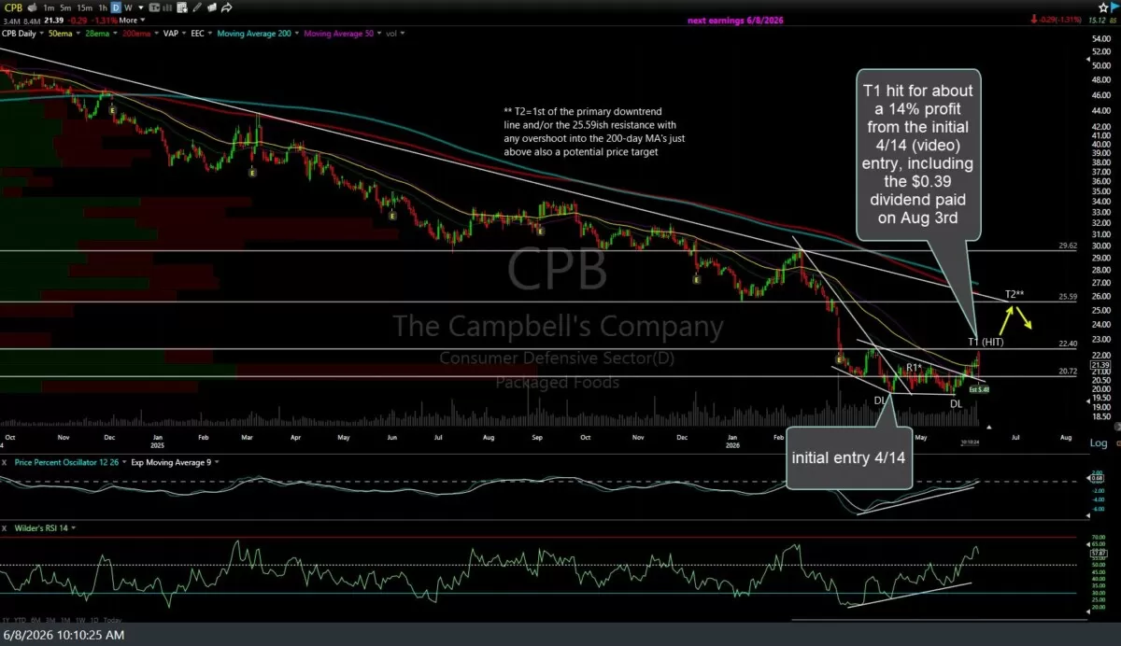Screen dimensions: 1121x646
Task: Select the 5m timeframe
Action: (x=65, y=7)
